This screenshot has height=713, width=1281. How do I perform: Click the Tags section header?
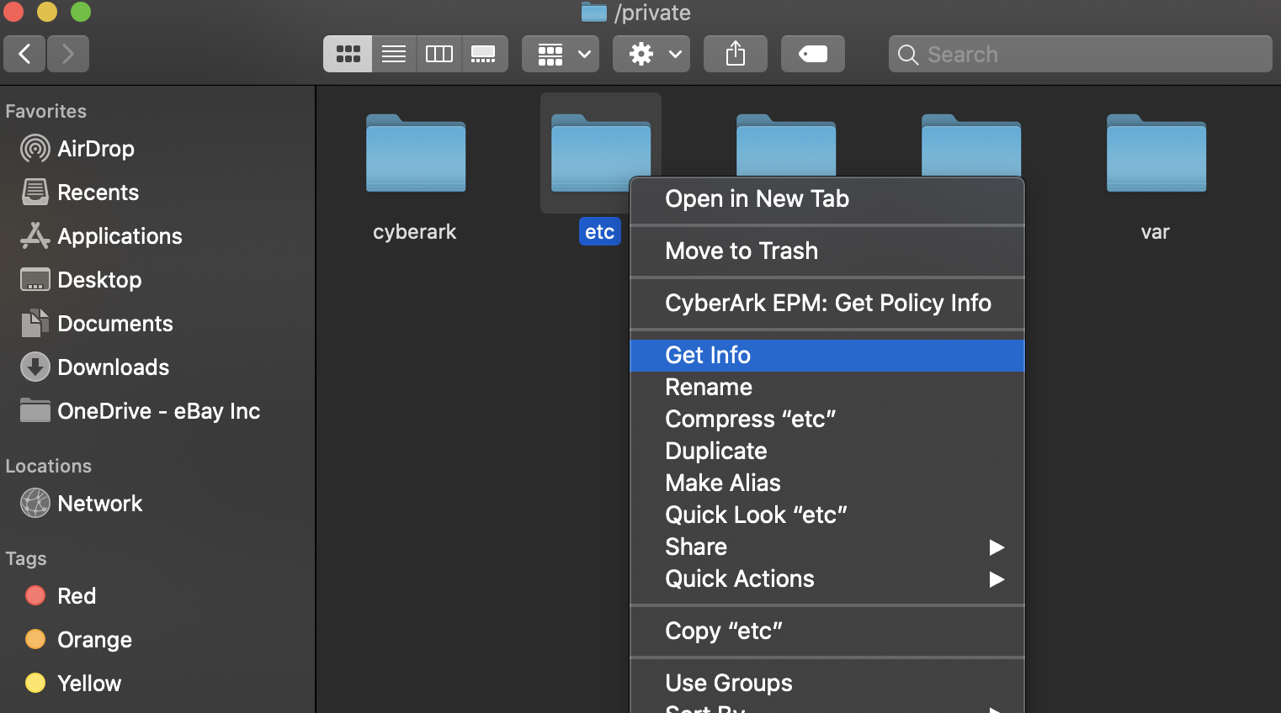tap(26, 559)
